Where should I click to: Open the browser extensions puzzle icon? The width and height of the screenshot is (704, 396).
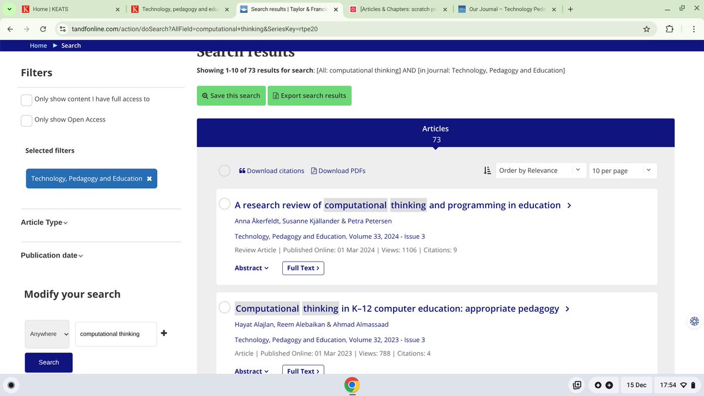pyautogui.click(x=669, y=29)
